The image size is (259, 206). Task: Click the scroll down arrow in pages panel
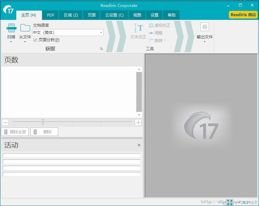139,115
